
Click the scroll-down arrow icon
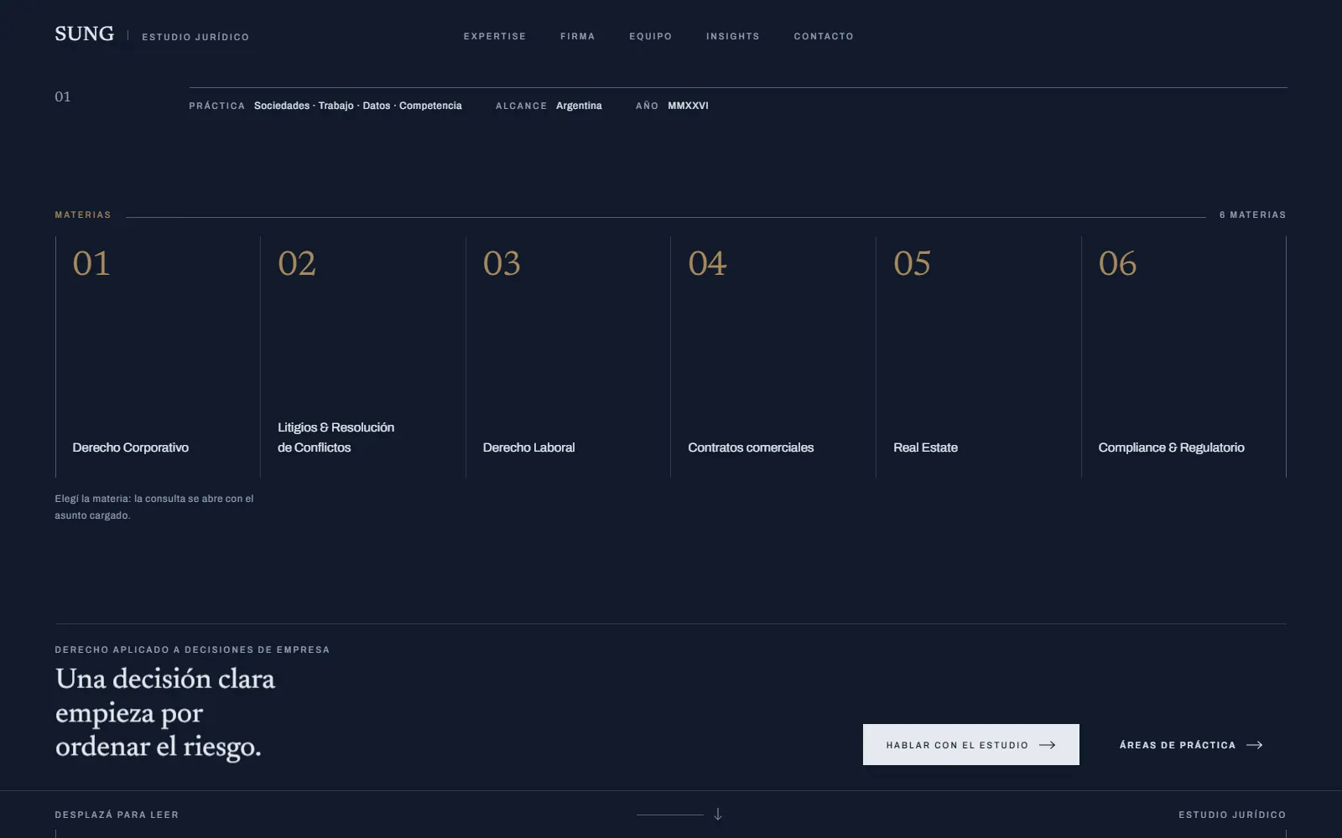pyautogui.click(x=718, y=814)
